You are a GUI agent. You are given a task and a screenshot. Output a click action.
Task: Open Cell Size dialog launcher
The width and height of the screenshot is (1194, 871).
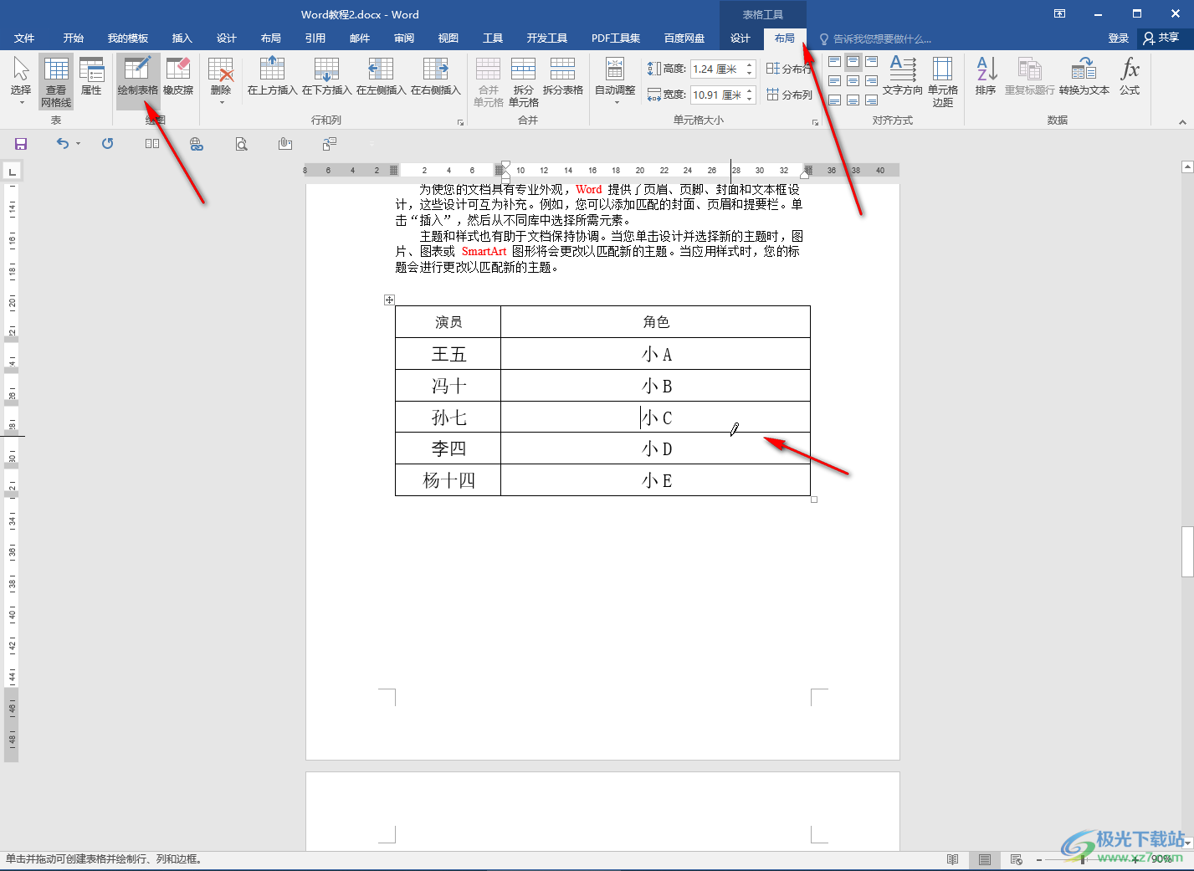point(815,122)
